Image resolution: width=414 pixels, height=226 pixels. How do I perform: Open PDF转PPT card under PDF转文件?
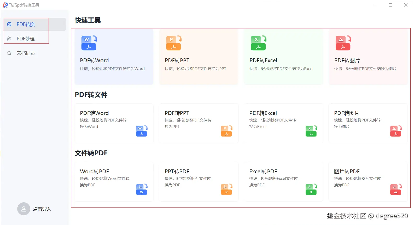tap(199, 123)
